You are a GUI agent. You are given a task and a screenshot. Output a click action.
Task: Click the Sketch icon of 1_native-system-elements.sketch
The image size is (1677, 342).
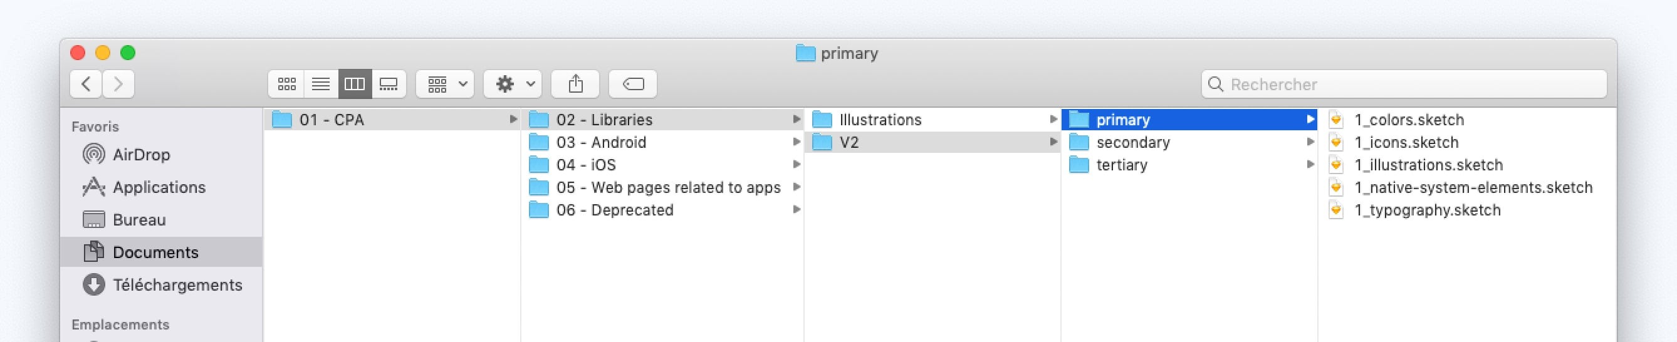1336,187
